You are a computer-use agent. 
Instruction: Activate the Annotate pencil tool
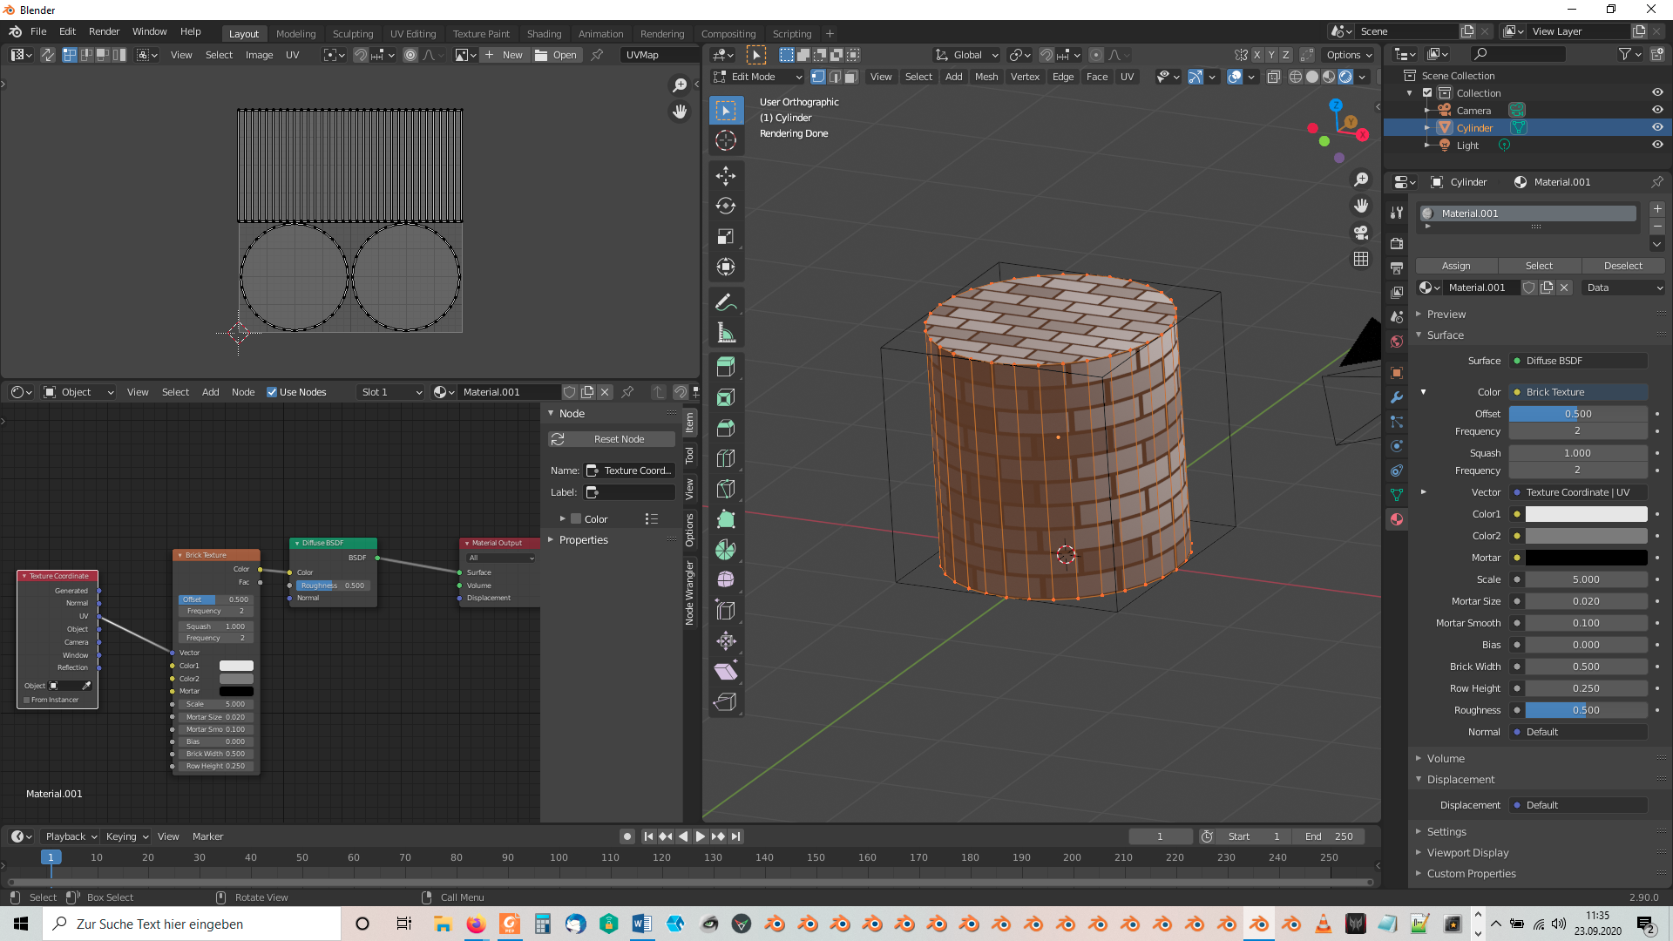click(726, 302)
